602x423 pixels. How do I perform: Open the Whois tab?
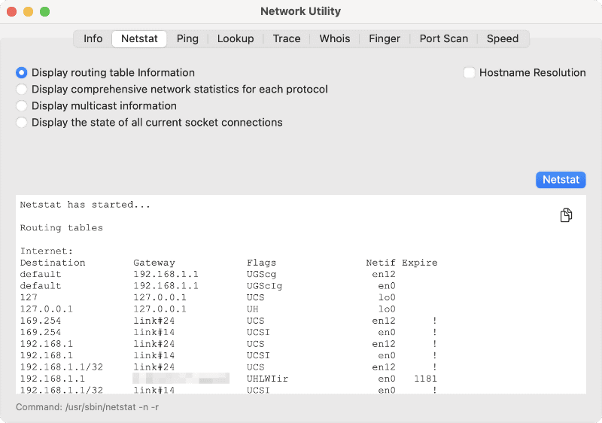pyautogui.click(x=335, y=39)
